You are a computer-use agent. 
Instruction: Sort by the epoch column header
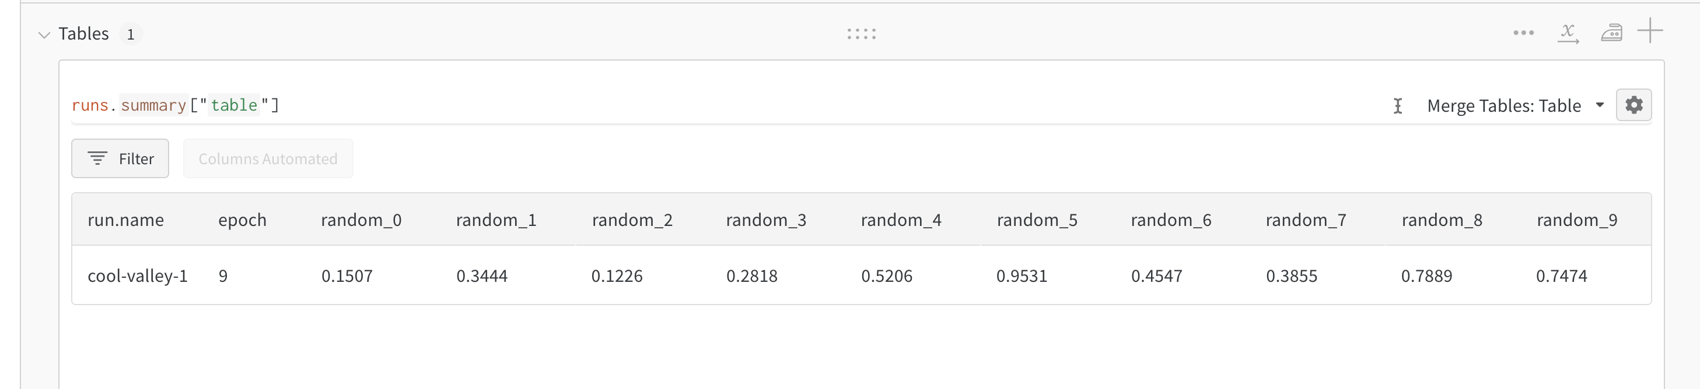coord(242,220)
